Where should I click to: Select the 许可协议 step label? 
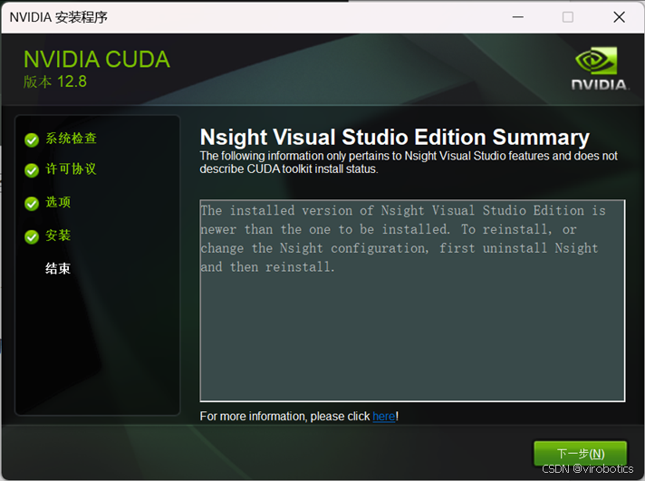point(71,168)
